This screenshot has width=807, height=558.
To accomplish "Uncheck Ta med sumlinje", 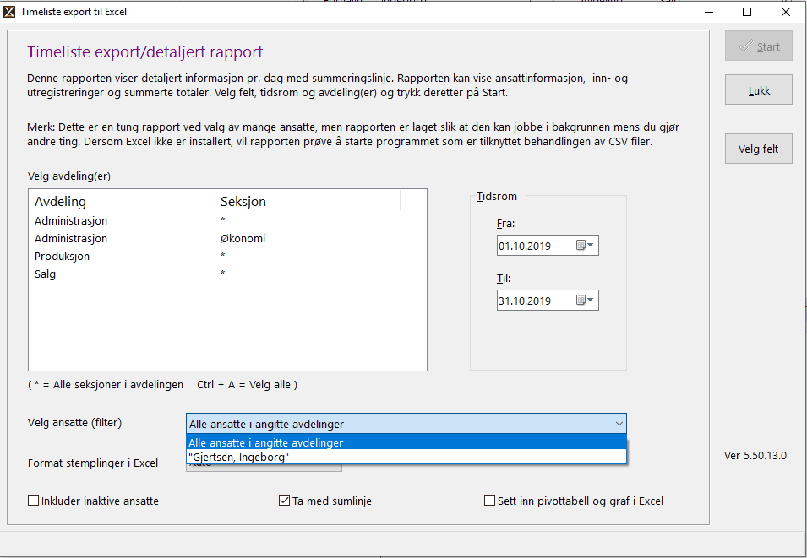I will (284, 501).
